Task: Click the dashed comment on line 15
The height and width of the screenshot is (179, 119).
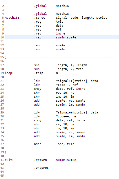Action: tap(60, 57)
